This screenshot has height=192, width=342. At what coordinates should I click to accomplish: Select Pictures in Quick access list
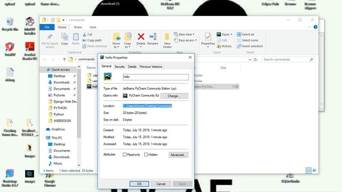click(x=57, y=95)
